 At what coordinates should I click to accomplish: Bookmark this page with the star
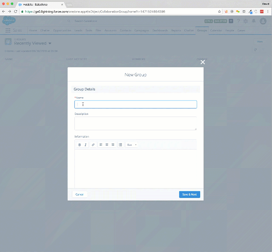coord(219,12)
